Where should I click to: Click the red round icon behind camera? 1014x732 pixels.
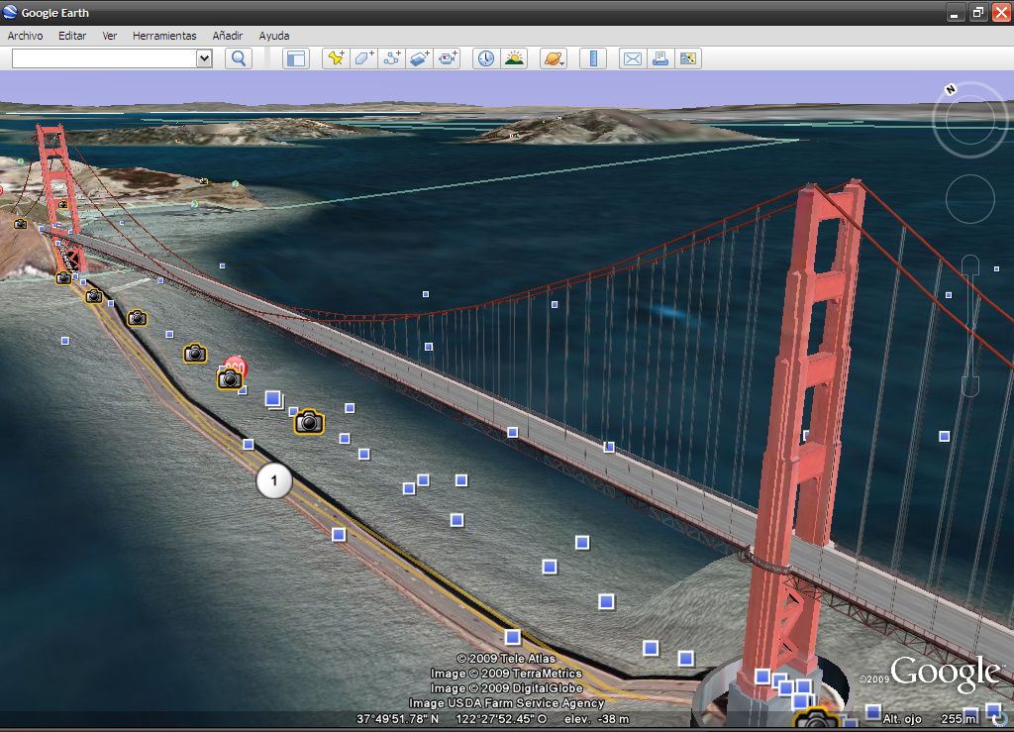[236, 366]
